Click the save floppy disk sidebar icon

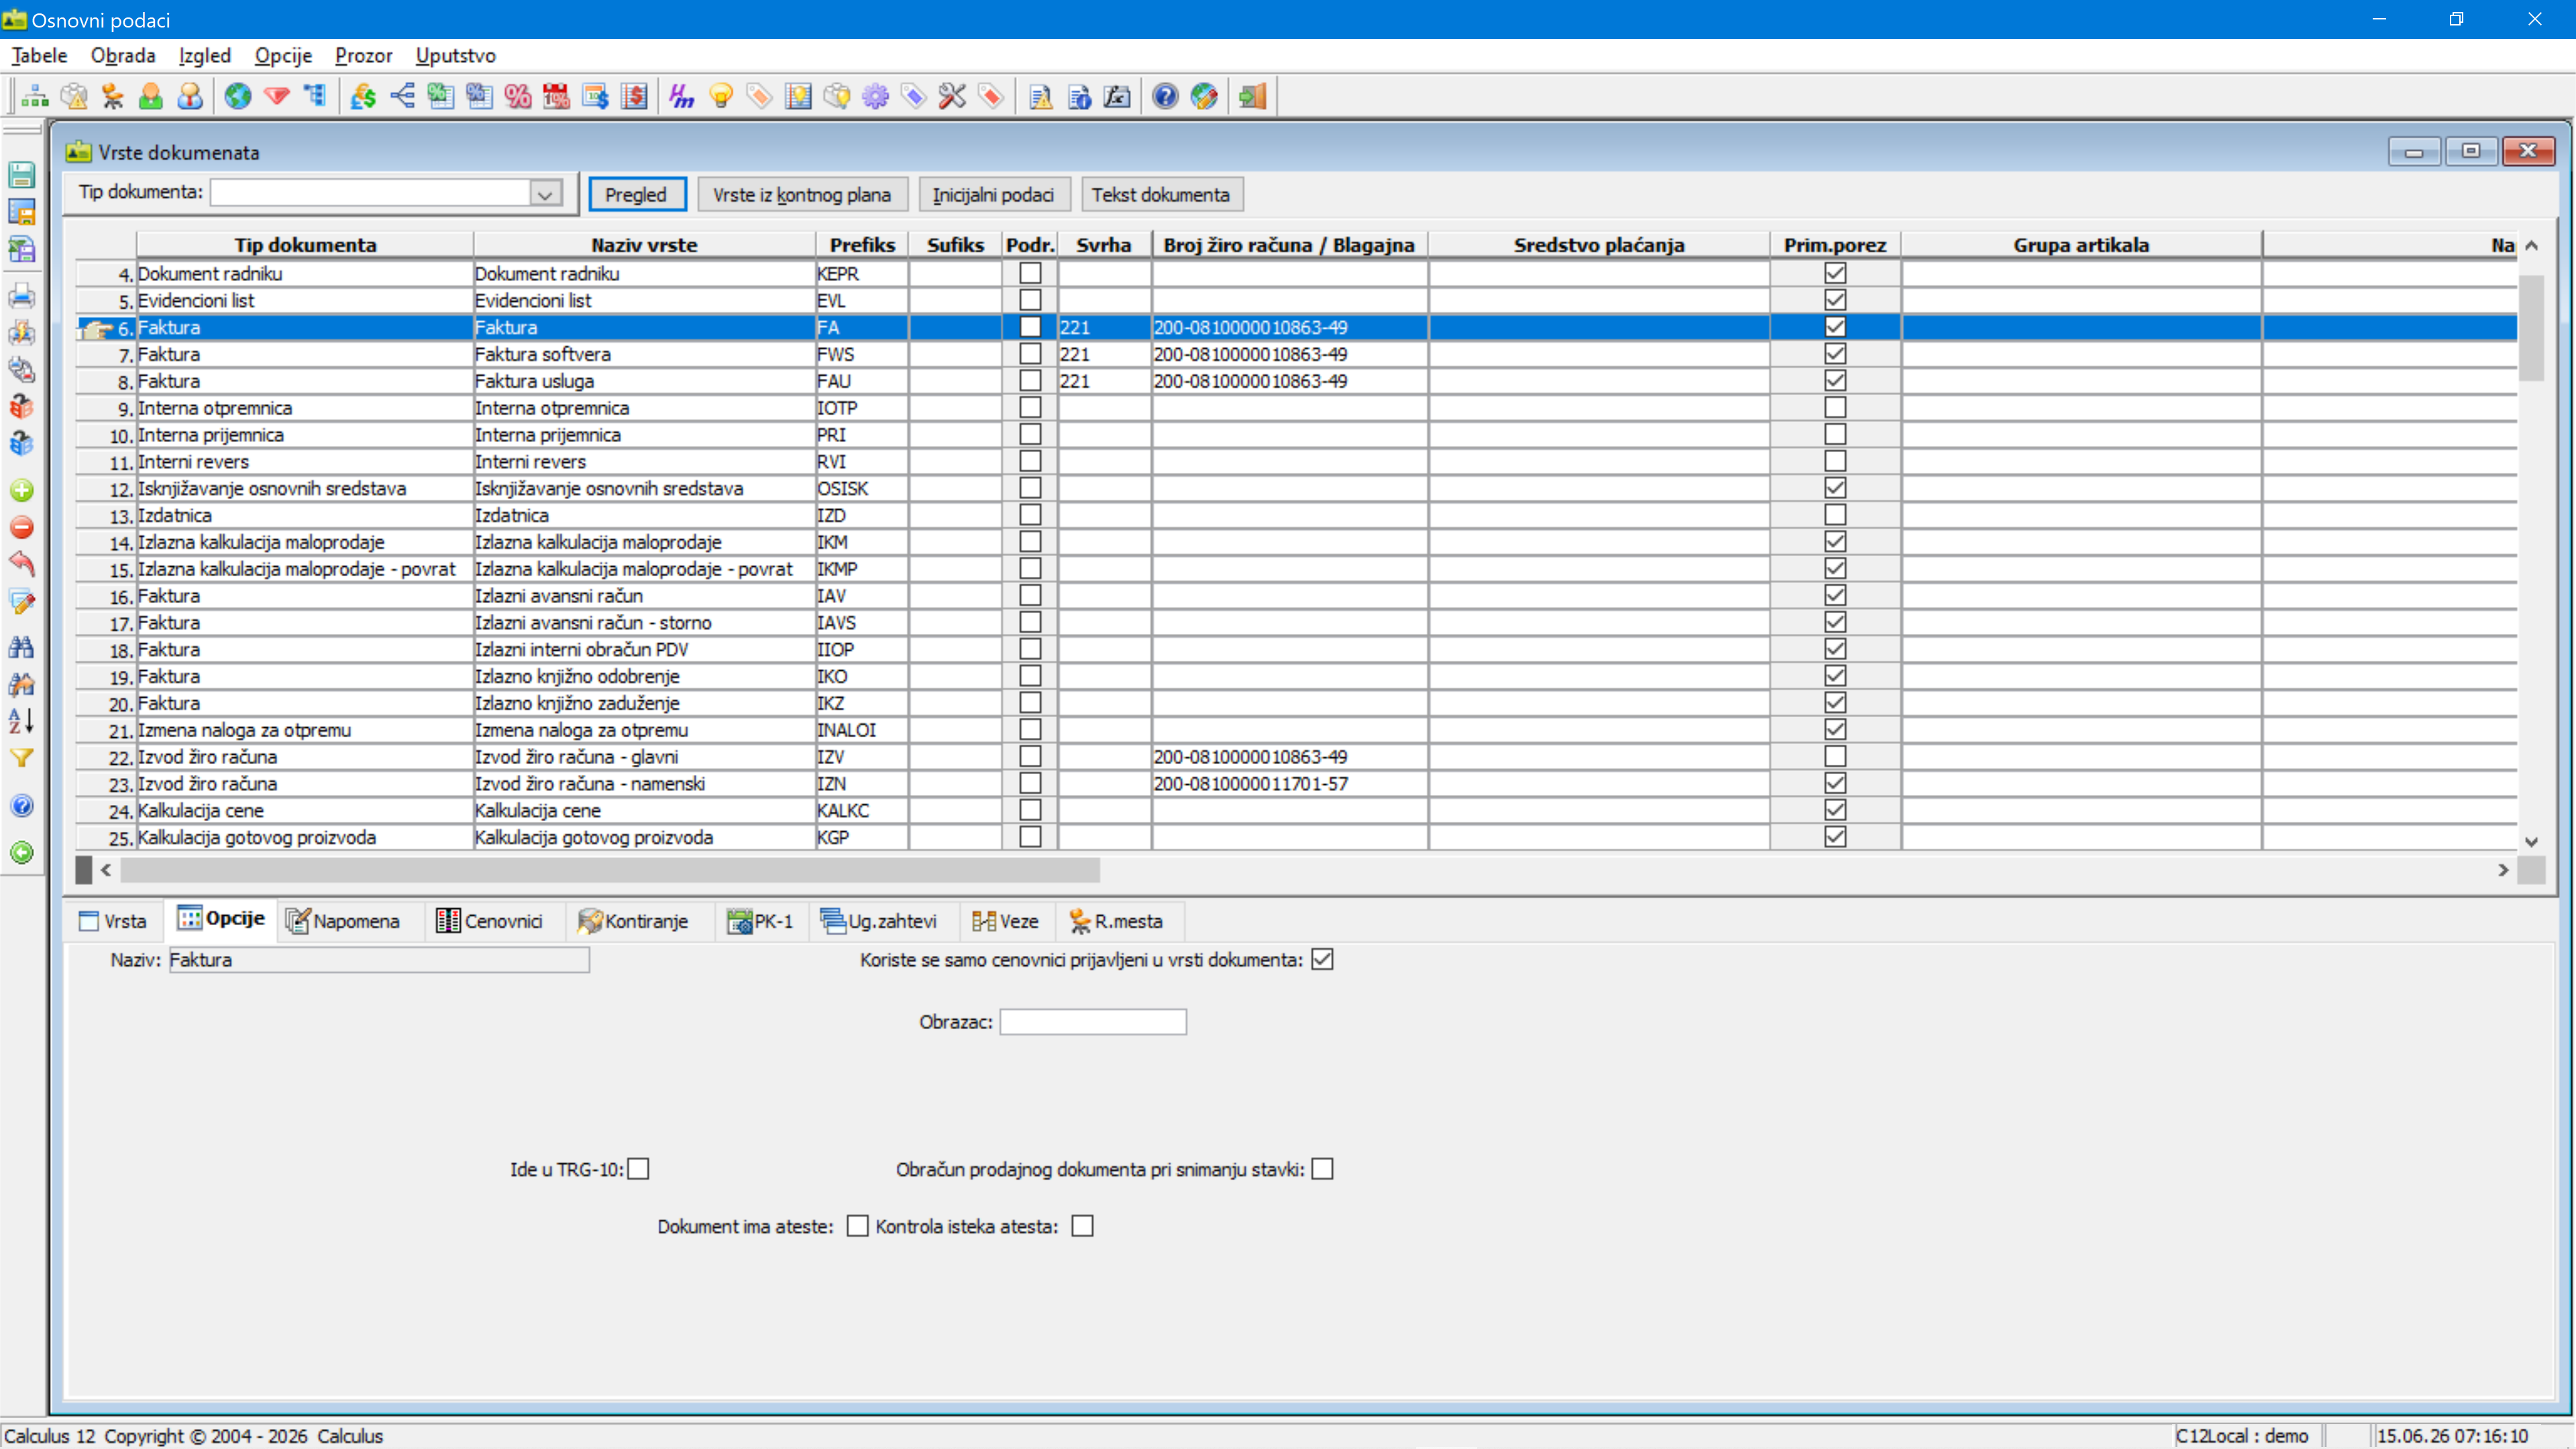[x=21, y=175]
